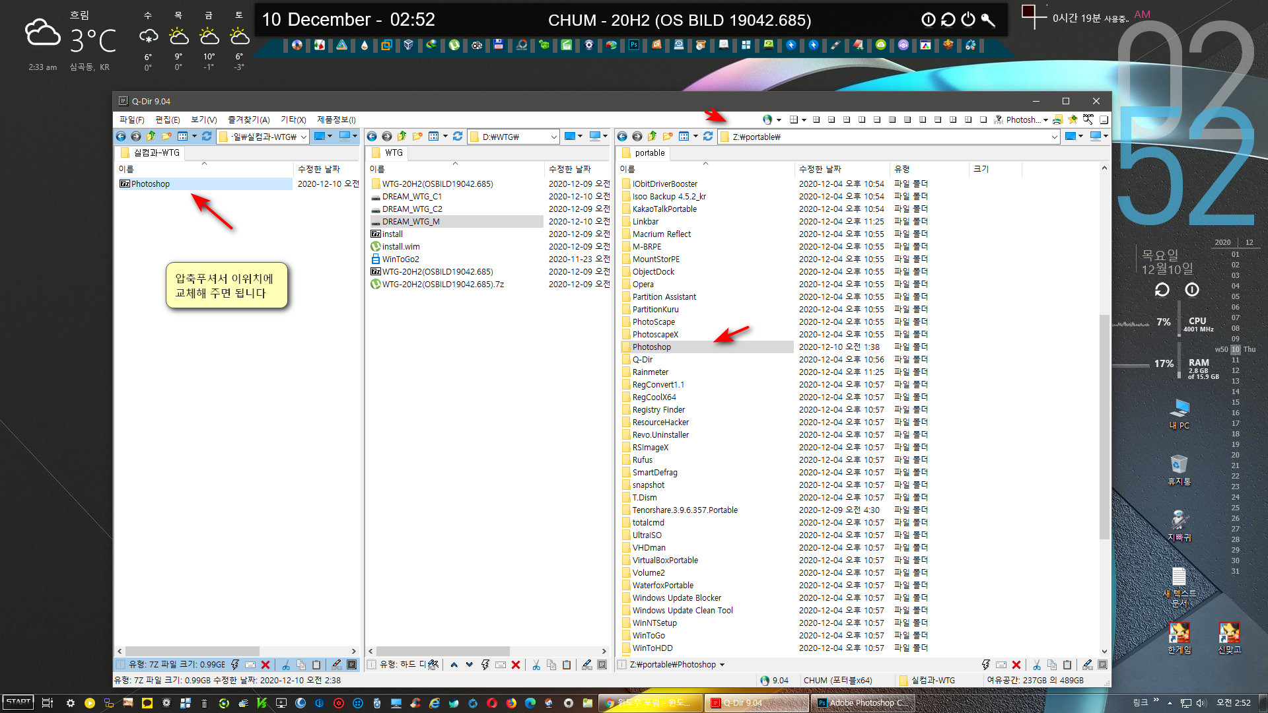Open the pane layout dropdown arrow
This screenshot has width=1268, height=713.
point(804,120)
